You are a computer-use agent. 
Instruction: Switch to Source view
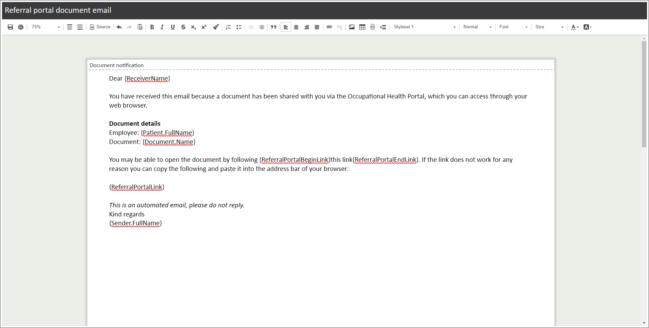(x=100, y=27)
